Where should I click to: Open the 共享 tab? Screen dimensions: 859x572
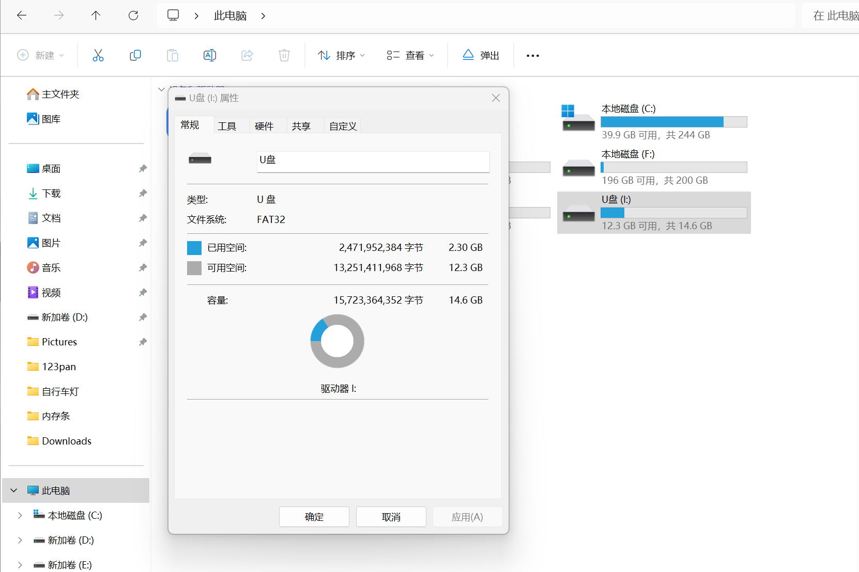point(301,126)
